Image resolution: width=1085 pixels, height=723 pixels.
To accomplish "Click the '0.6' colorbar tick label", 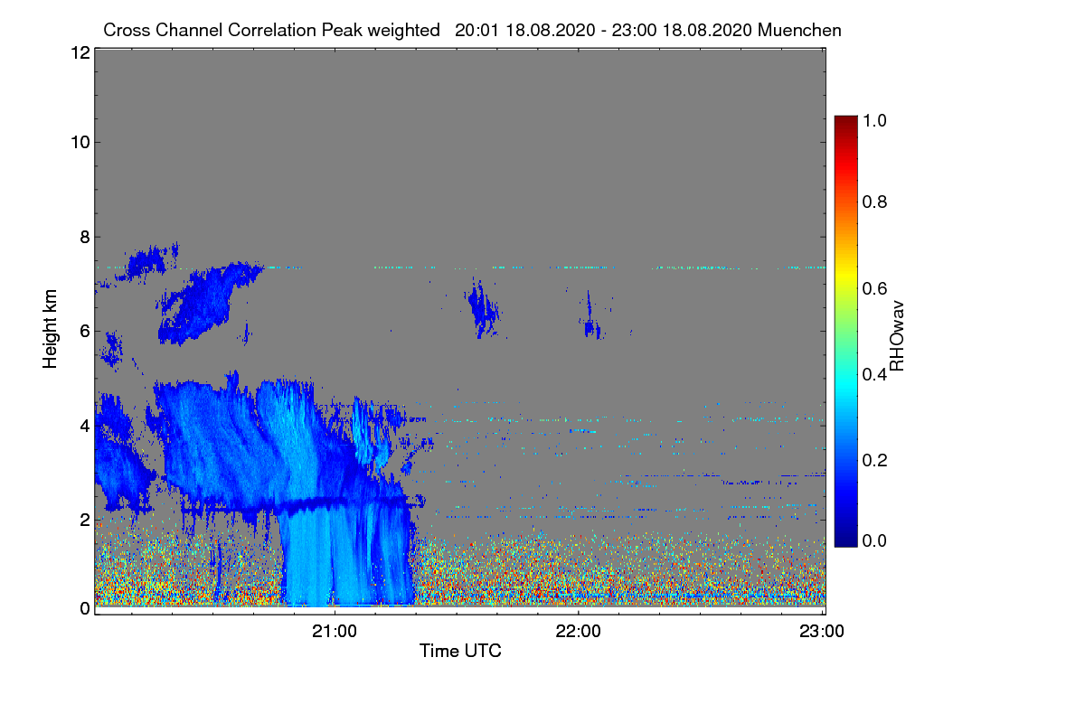I will 873,288.
